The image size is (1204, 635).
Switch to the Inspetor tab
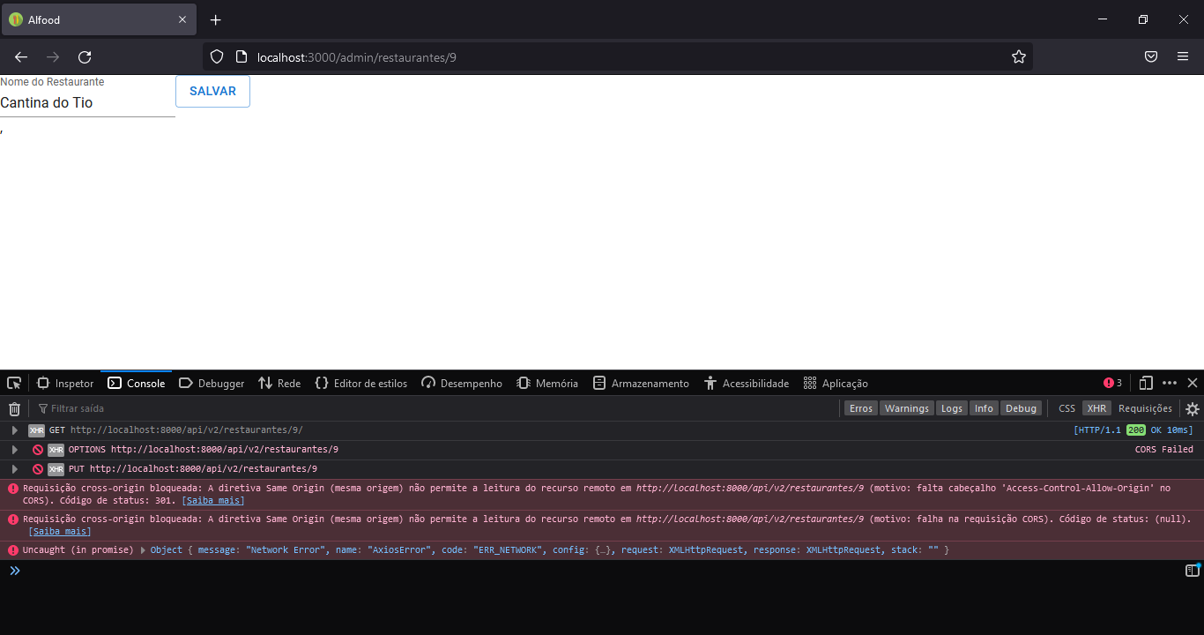(65, 383)
